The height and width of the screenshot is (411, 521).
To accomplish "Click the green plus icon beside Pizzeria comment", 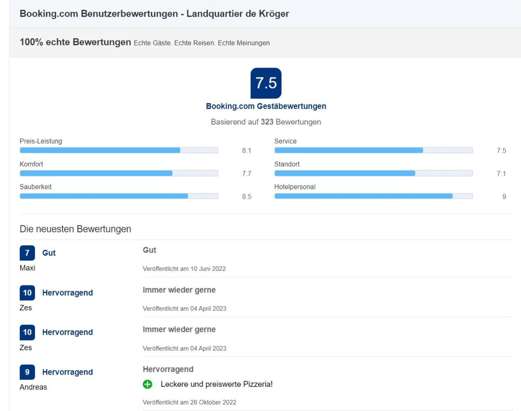I will tap(147, 384).
